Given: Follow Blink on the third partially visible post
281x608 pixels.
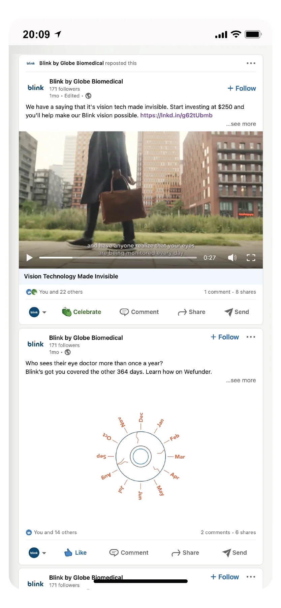Looking at the screenshot, I should [225, 577].
